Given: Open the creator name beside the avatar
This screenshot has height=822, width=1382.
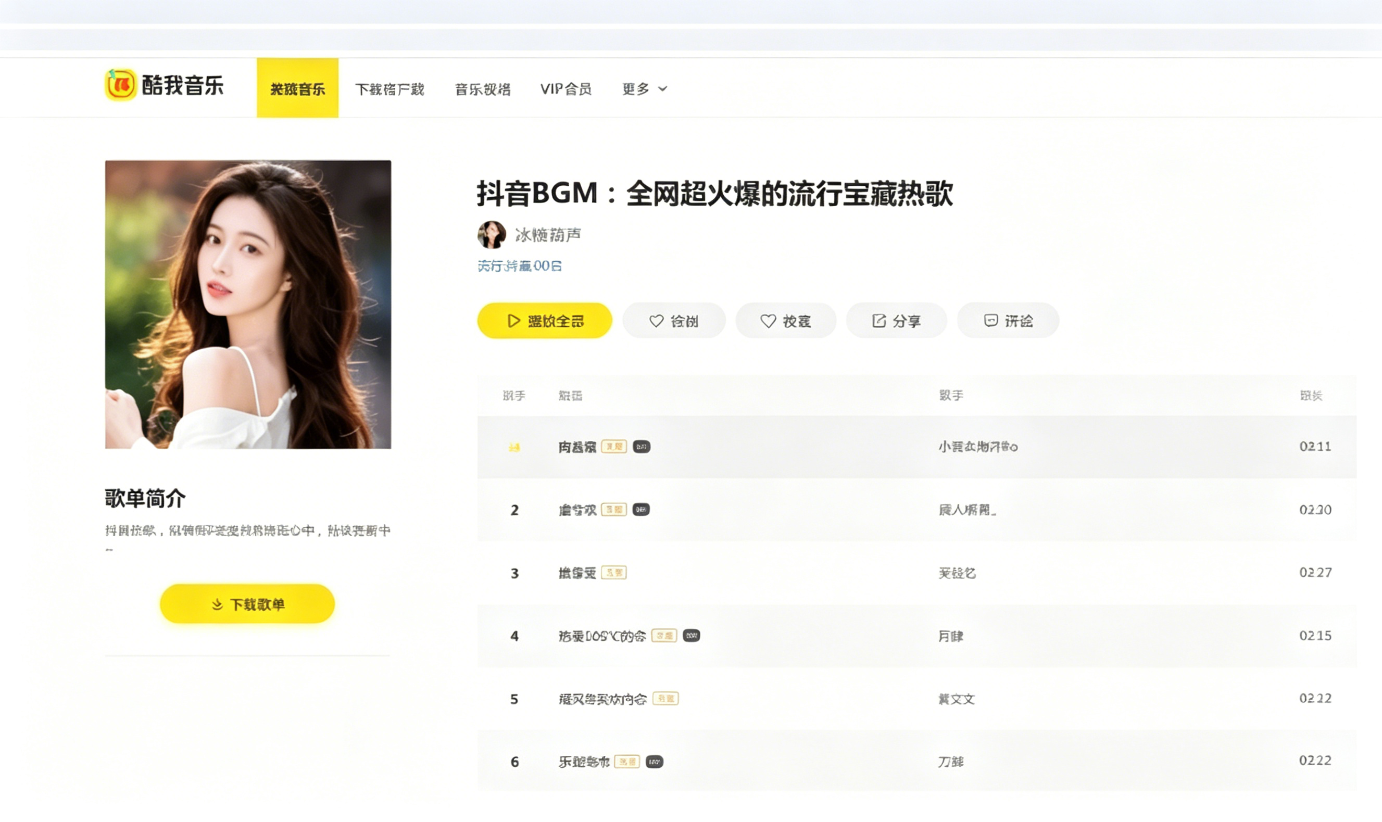Looking at the screenshot, I should click(x=548, y=235).
